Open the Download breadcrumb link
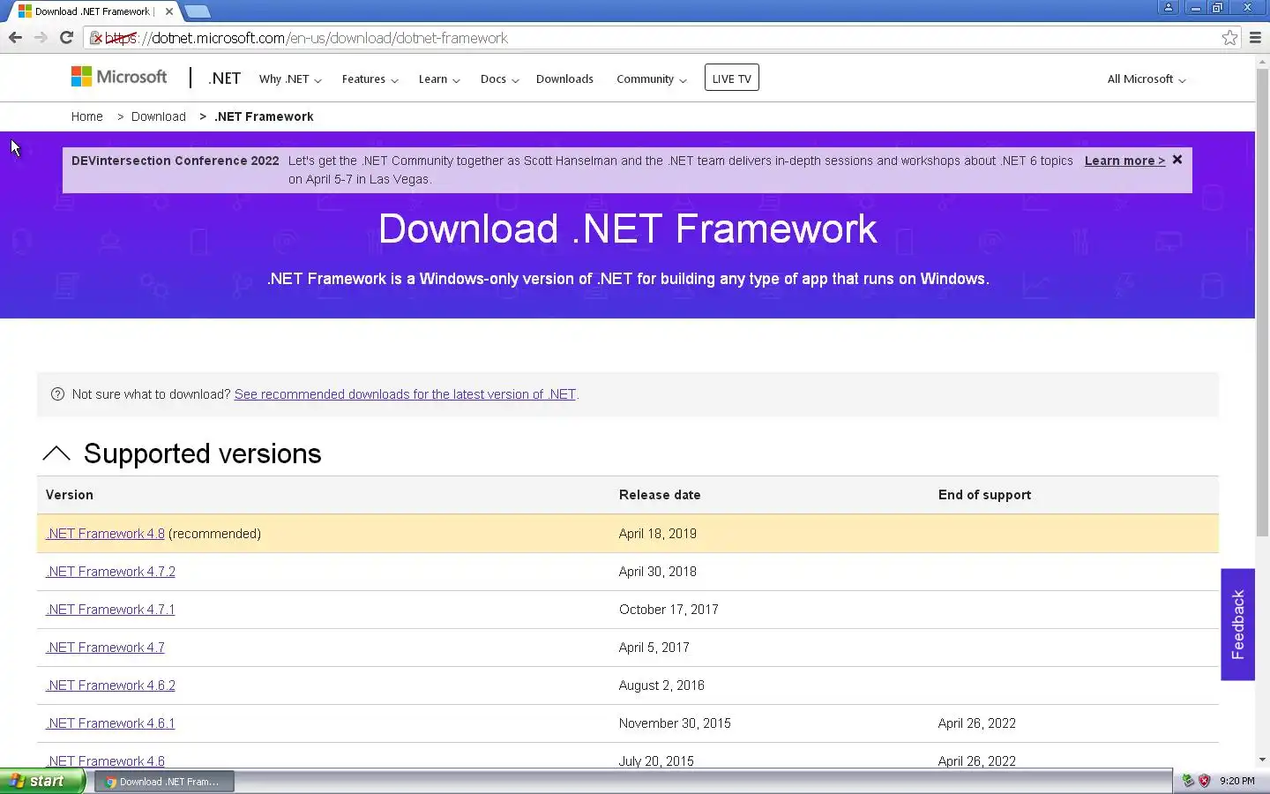The image size is (1270, 794). pos(159,116)
